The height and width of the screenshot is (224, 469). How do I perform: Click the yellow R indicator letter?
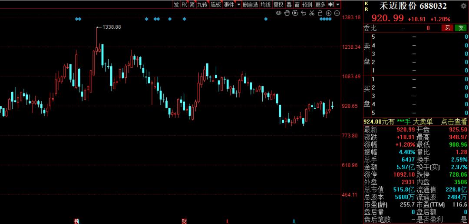pyautogui.click(x=367, y=9)
